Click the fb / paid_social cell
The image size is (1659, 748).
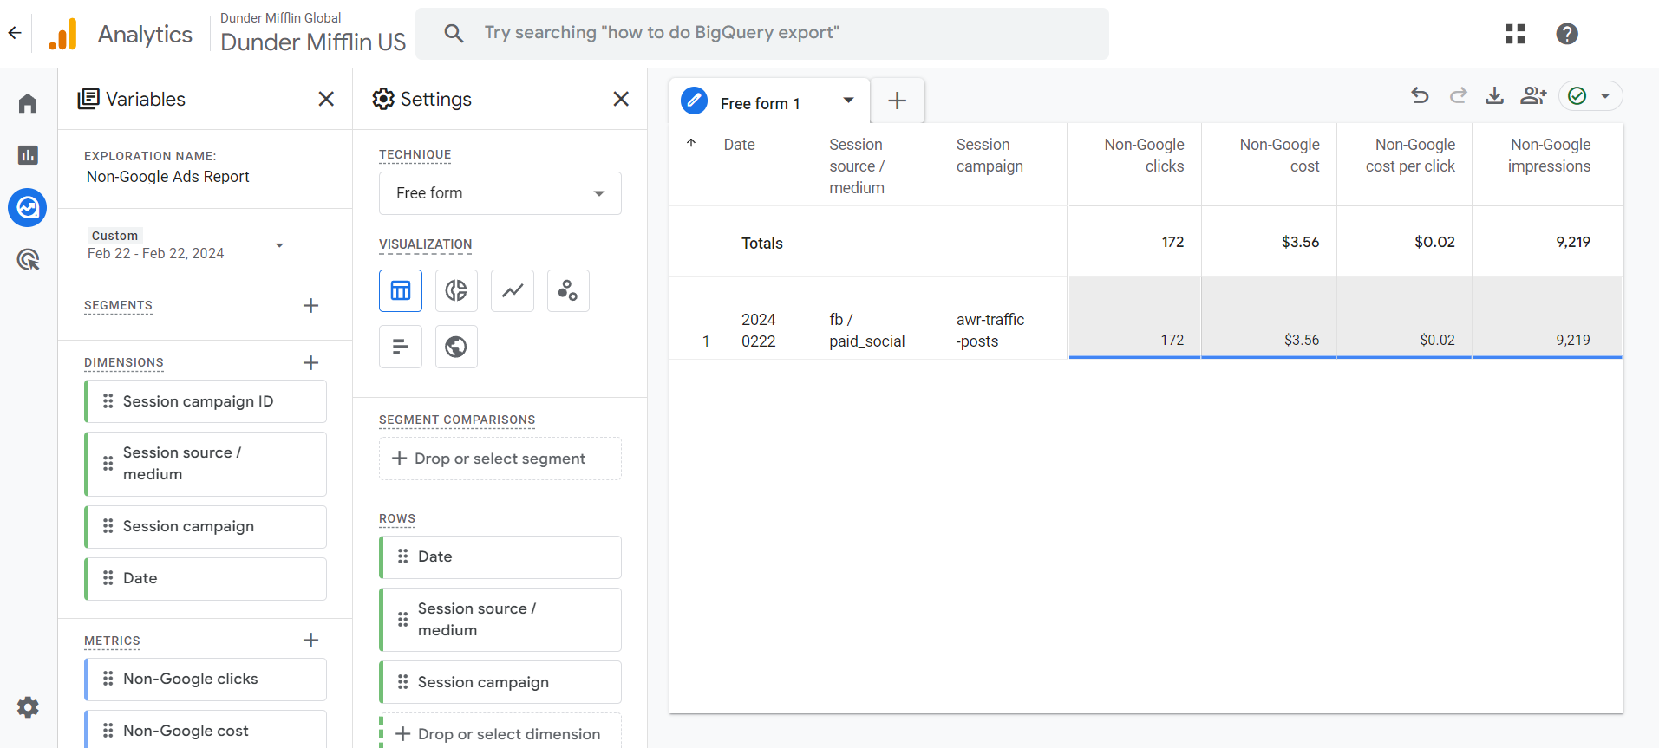tap(866, 330)
